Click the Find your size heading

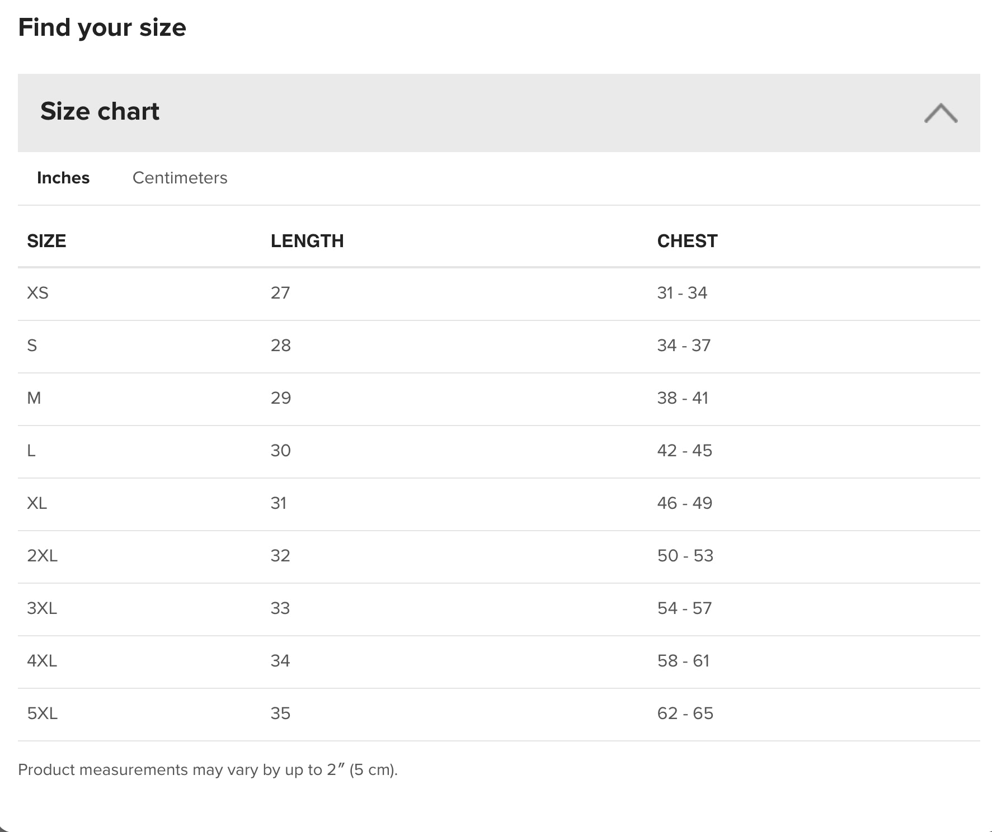click(102, 27)
